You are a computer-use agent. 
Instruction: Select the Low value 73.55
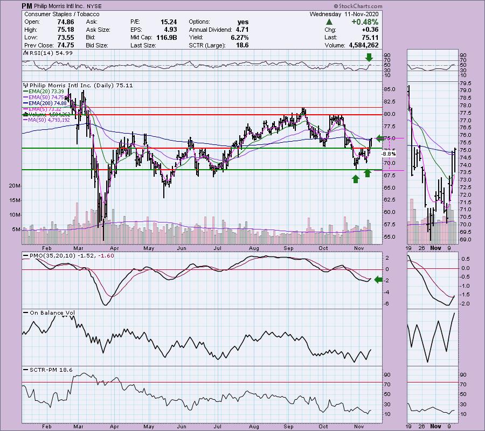pos(66,37)
